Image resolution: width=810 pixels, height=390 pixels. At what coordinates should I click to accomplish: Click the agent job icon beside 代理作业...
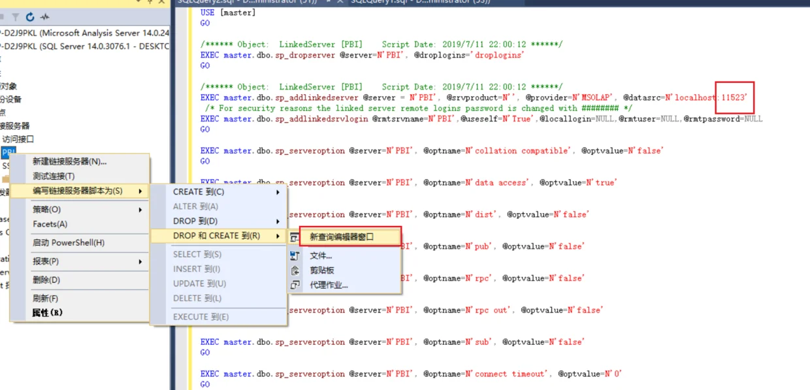coord(295,285)
